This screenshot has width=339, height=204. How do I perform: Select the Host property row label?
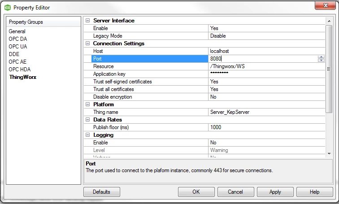[x=98, y=51]
